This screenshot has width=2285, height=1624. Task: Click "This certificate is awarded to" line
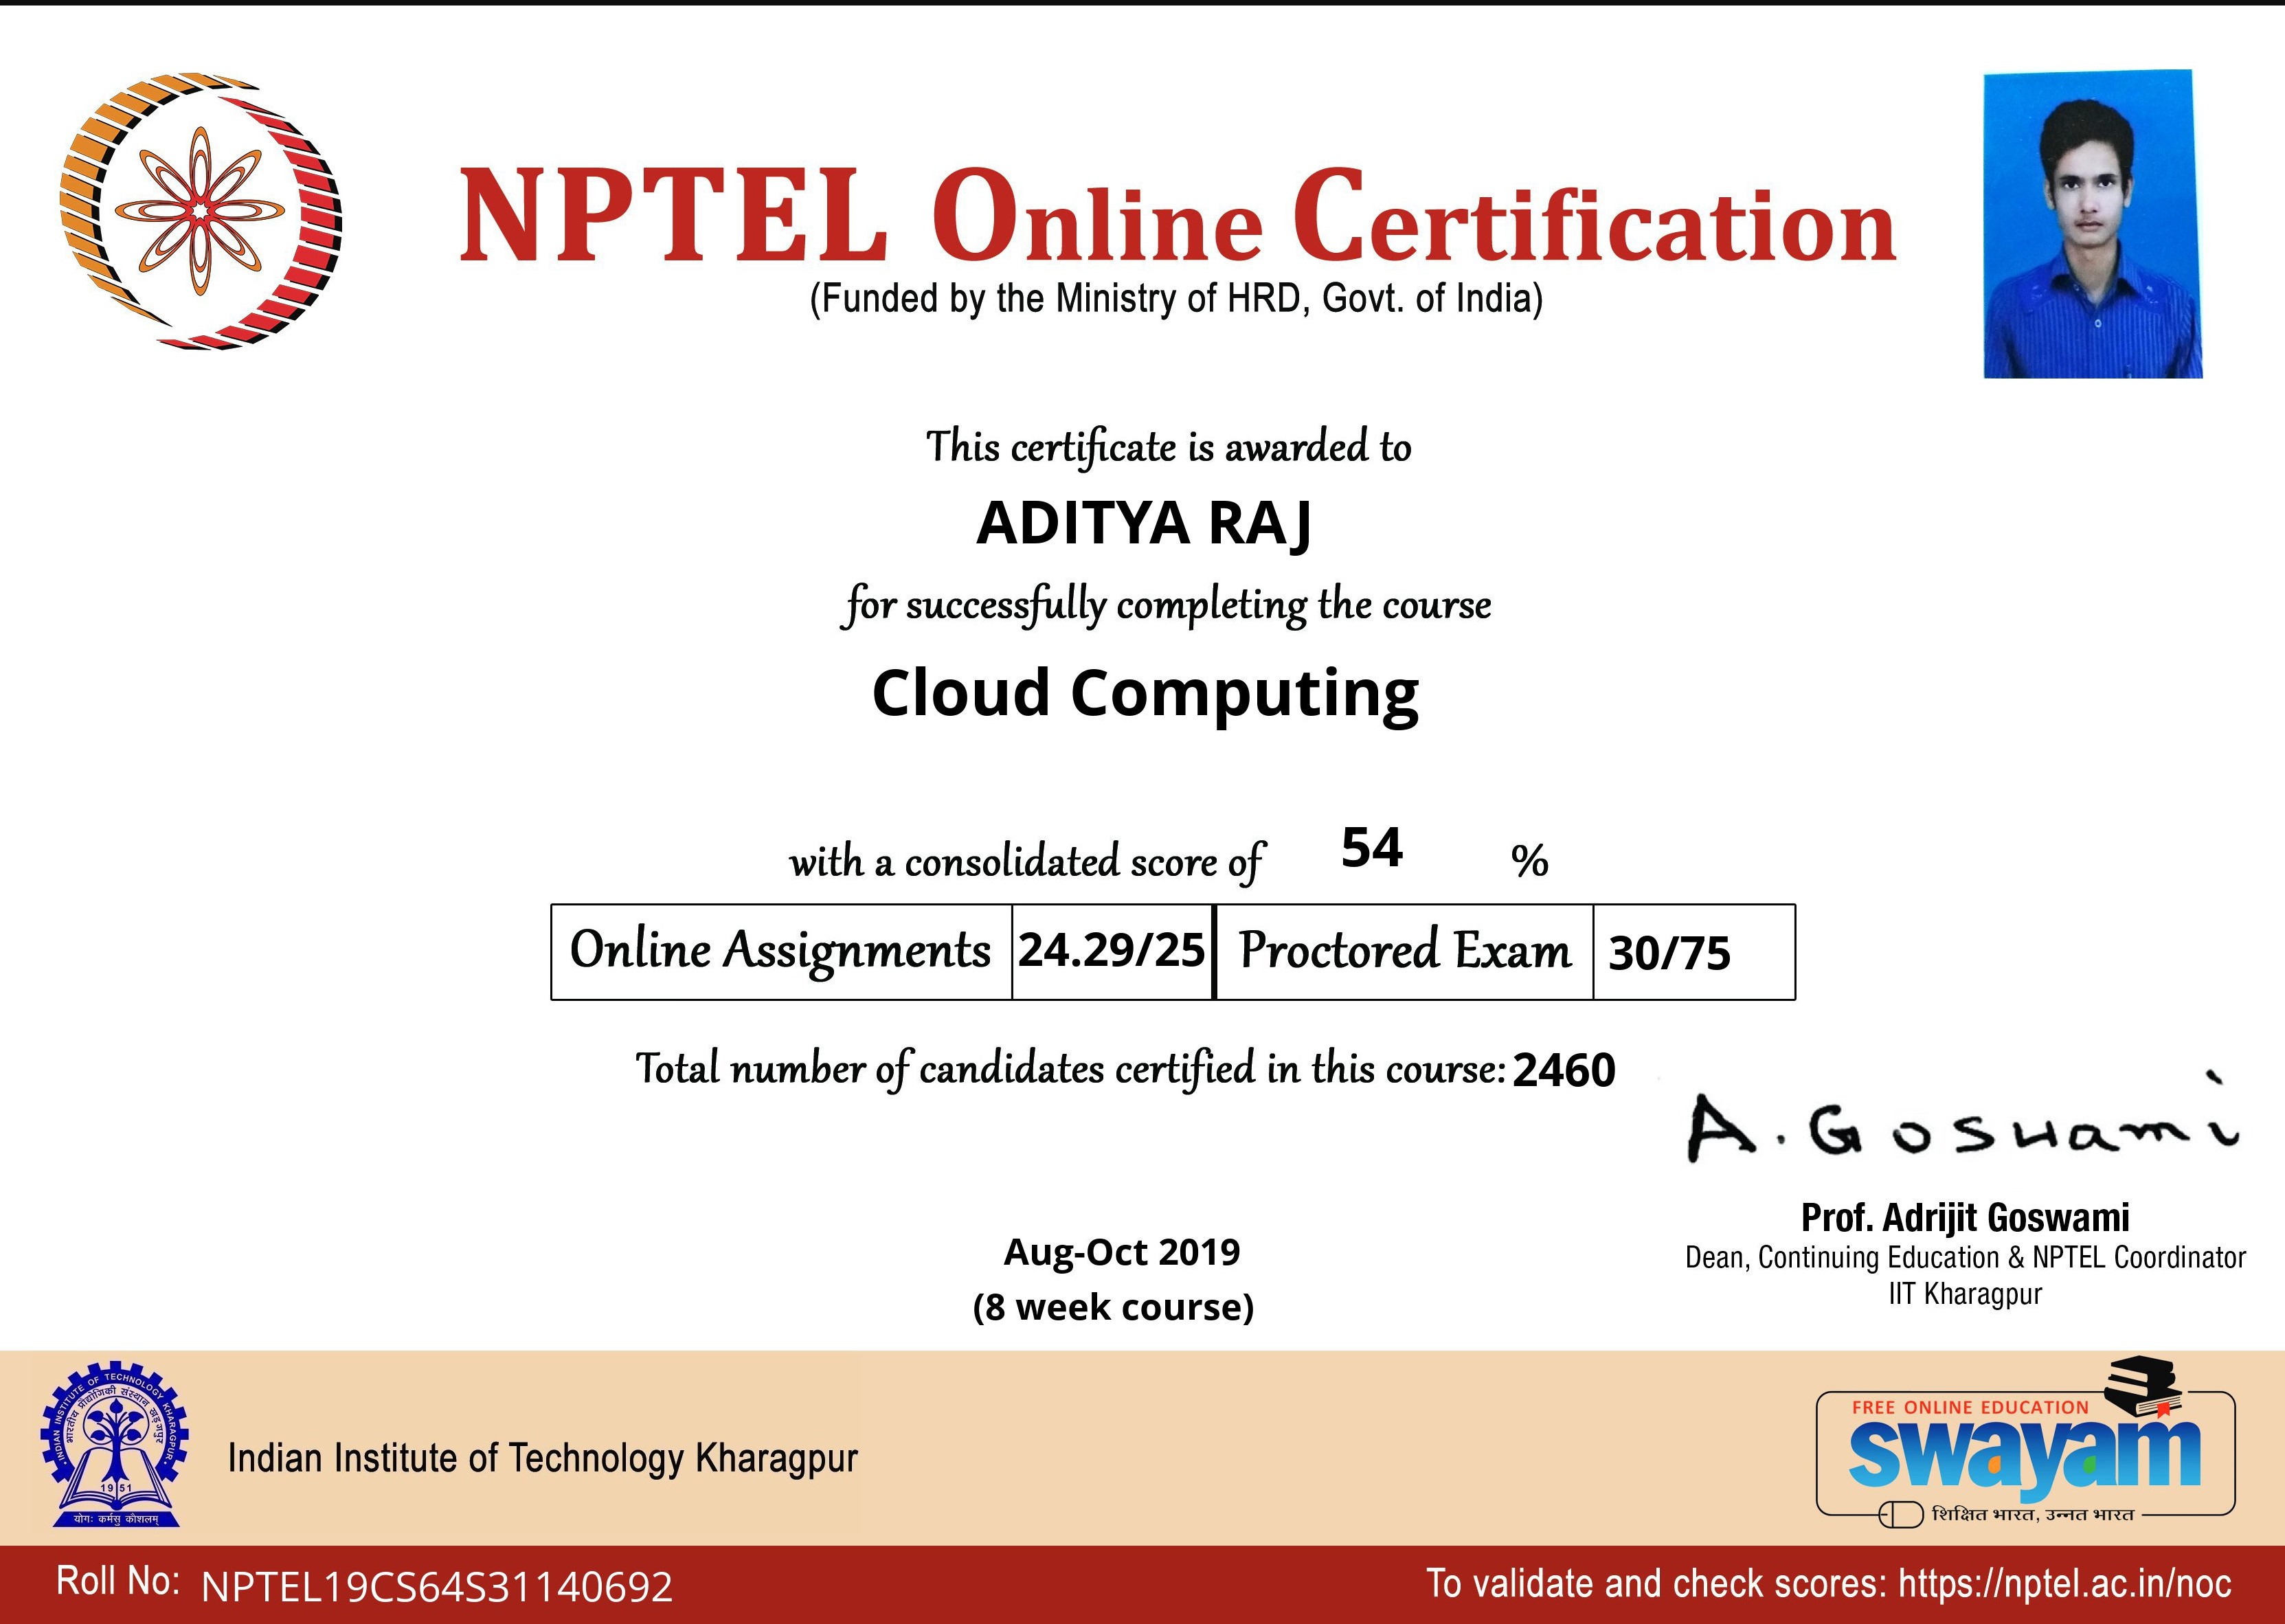(1168, 447)
